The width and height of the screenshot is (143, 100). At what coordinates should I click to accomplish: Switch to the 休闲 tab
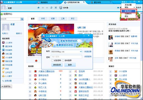[x=43, y=19]
